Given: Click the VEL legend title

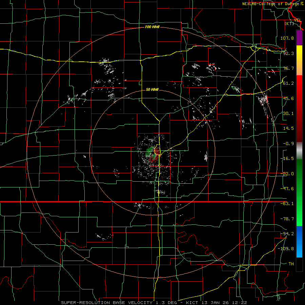Looking at the screenshot, I should pyautogui.click(x=298, y=20).
